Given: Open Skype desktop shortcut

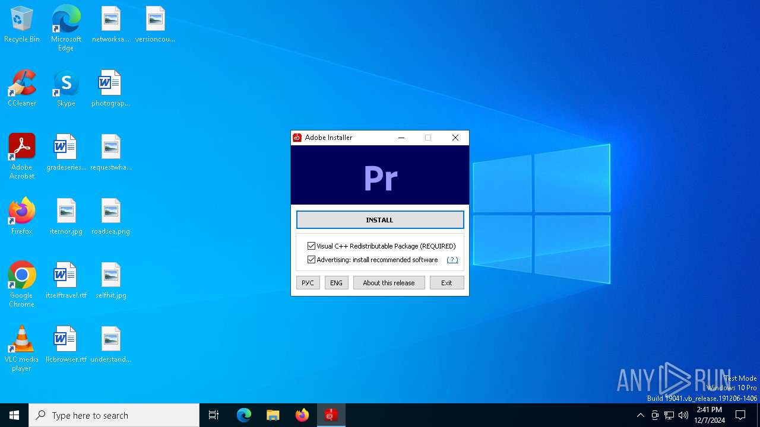Looking at the screenshot, I should pyautogui.click(x=66, y=89).
